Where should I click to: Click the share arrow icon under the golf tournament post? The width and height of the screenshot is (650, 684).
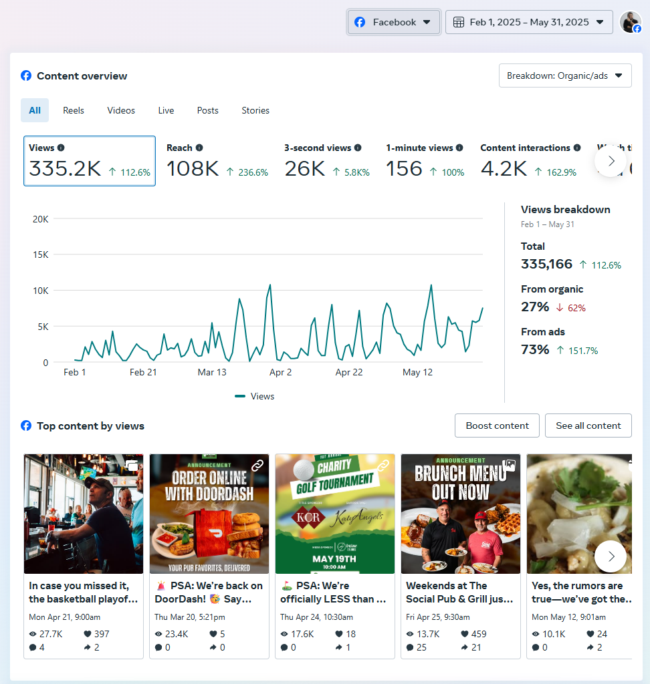click(340, 647)
